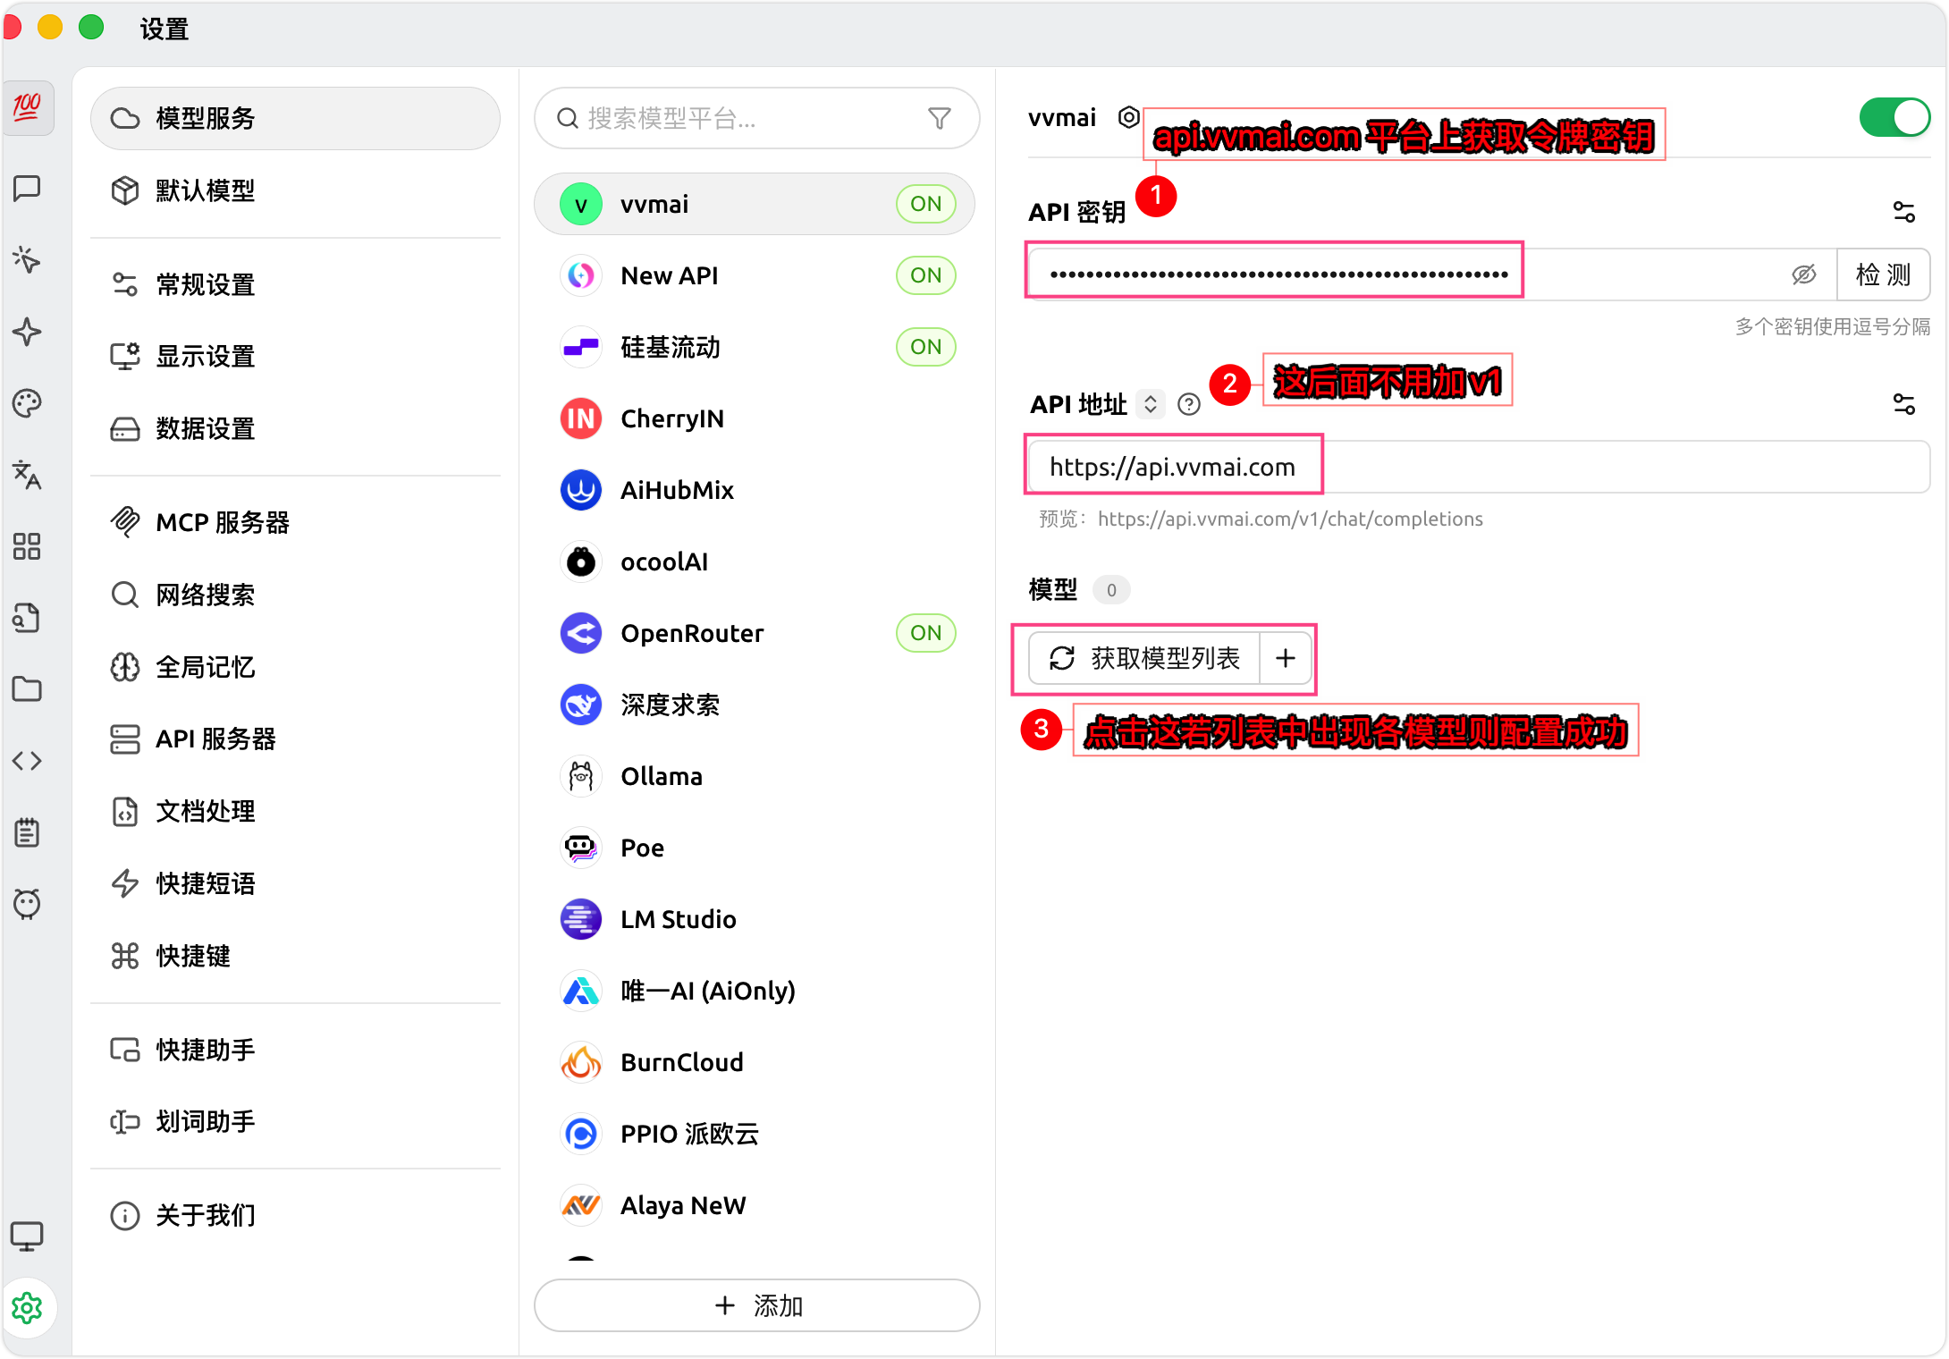1949x1359 pixels.
Task: Open 快捷短语 settings section
Action: tap(295, 883)
